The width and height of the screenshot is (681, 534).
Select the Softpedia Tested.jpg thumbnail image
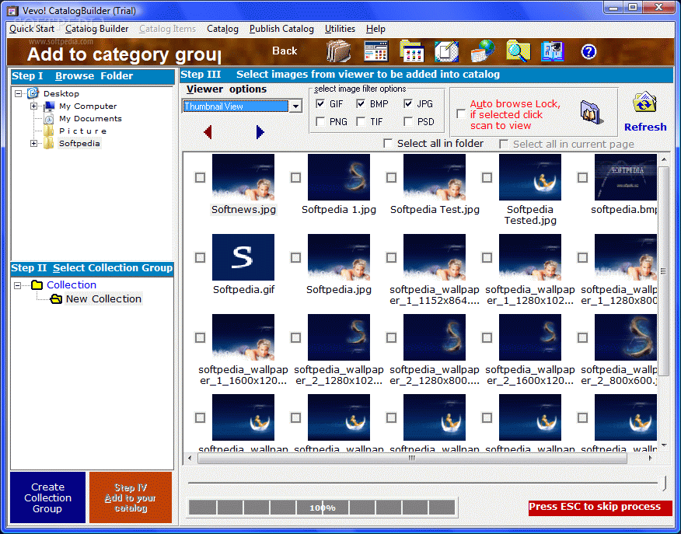(x=530, y=177)
